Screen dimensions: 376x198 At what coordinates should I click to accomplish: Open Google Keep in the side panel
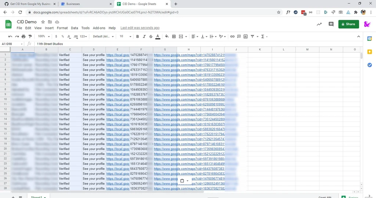tap(369, 52)
